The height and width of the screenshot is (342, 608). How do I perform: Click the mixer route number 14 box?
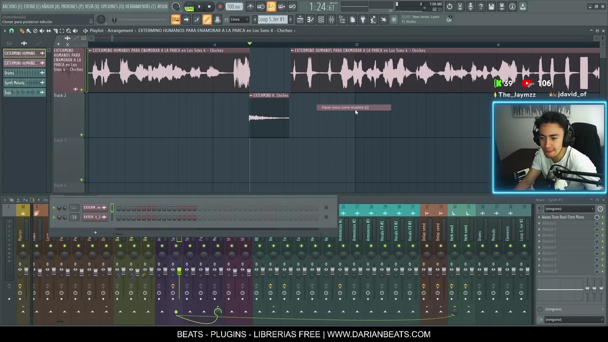[x=74, y=217]
